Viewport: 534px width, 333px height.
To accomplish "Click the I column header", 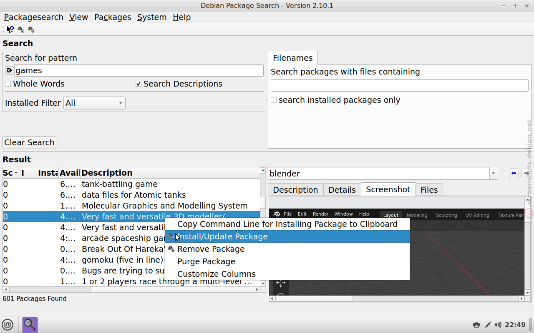I will [x=28, y=173].
